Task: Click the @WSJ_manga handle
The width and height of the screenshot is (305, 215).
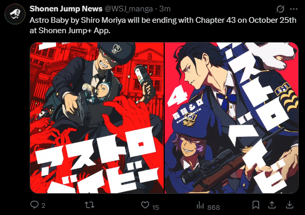Action: 129,9
